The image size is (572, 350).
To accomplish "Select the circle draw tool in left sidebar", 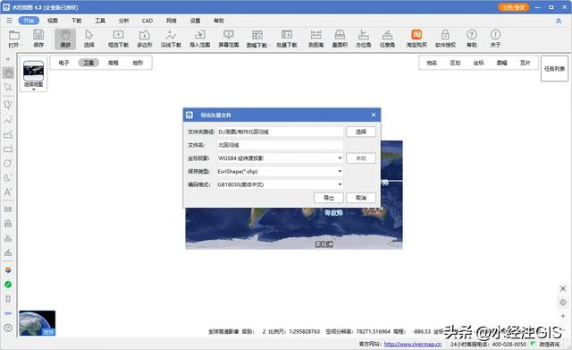I will (x=8, y=163).
